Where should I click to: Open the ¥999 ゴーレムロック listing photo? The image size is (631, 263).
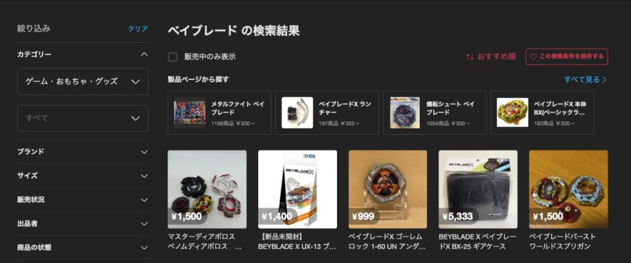[x=388, y=190]
